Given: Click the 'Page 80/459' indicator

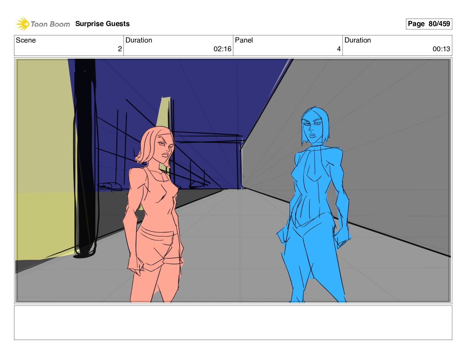Looking at the screenshot, I should click(429, 24).
